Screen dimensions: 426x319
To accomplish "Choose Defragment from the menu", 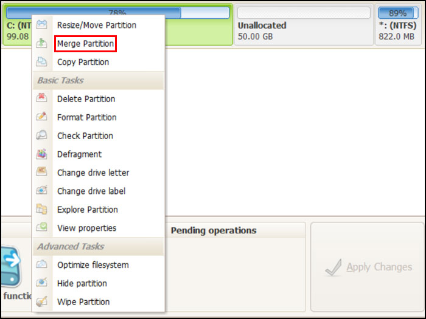I will [x=99, y=154].
